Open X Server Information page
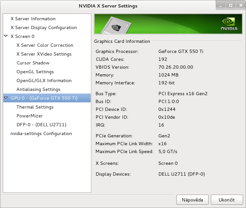Screen dimensions: 246x208 tap(33, 19)
